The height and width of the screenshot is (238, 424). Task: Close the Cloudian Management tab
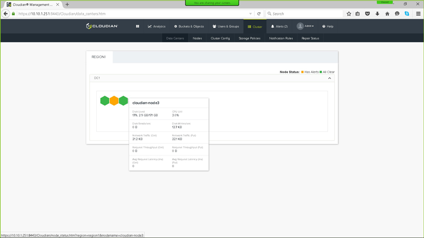pyautogui.click(x=57, y=4)
